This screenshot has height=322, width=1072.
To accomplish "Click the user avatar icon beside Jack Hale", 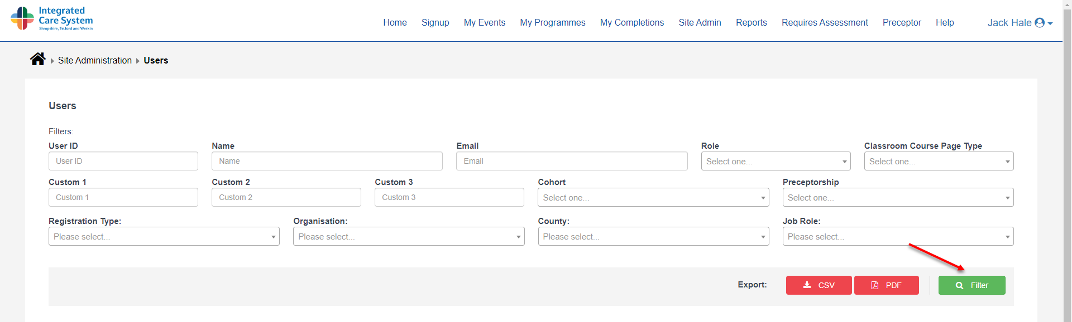I will point(1039,23).
